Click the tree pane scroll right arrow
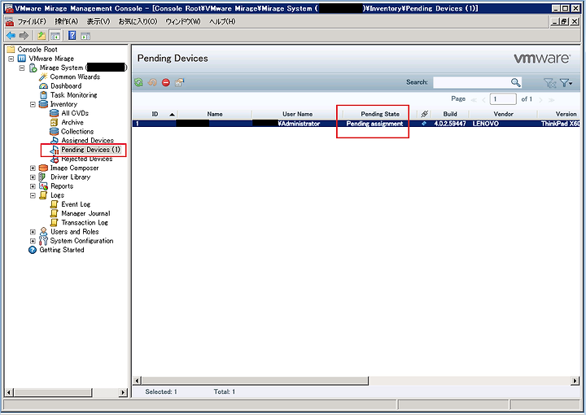Image resolution: width=586 pixels, height=415 pixels. coord(123,392)
